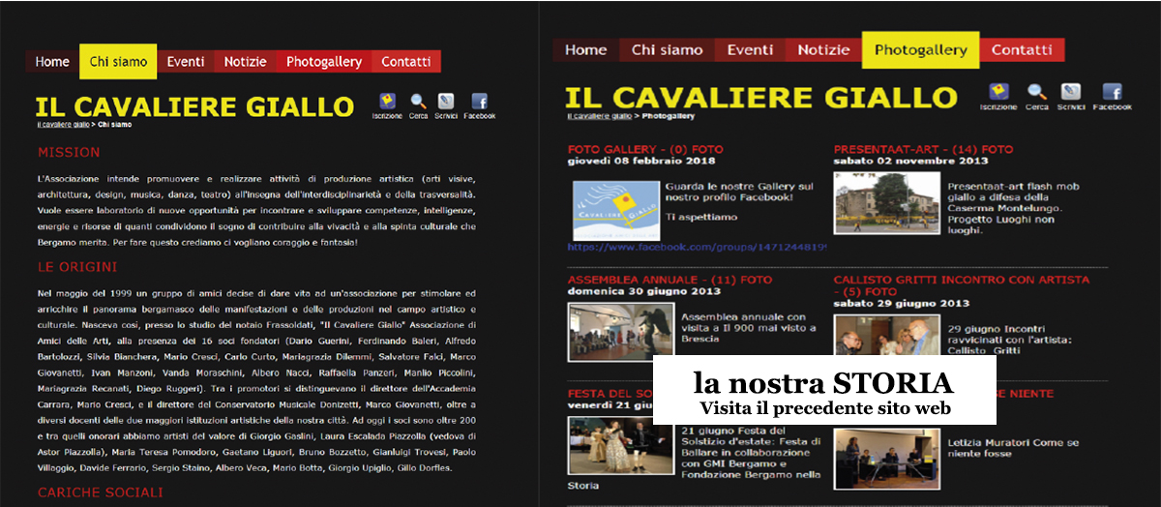
Task: Open Chi siamo tab in right page
Action: point(668,50)
